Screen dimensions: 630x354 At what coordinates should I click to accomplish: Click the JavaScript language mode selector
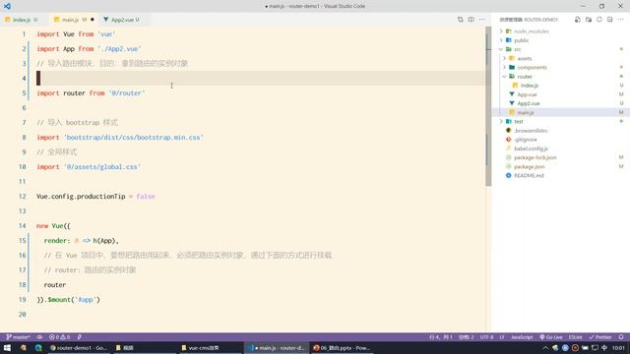(x=522, y=337)
